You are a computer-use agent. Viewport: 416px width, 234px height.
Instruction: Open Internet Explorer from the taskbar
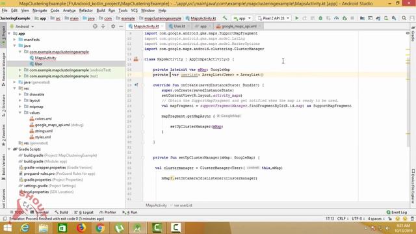pos(25,228)
